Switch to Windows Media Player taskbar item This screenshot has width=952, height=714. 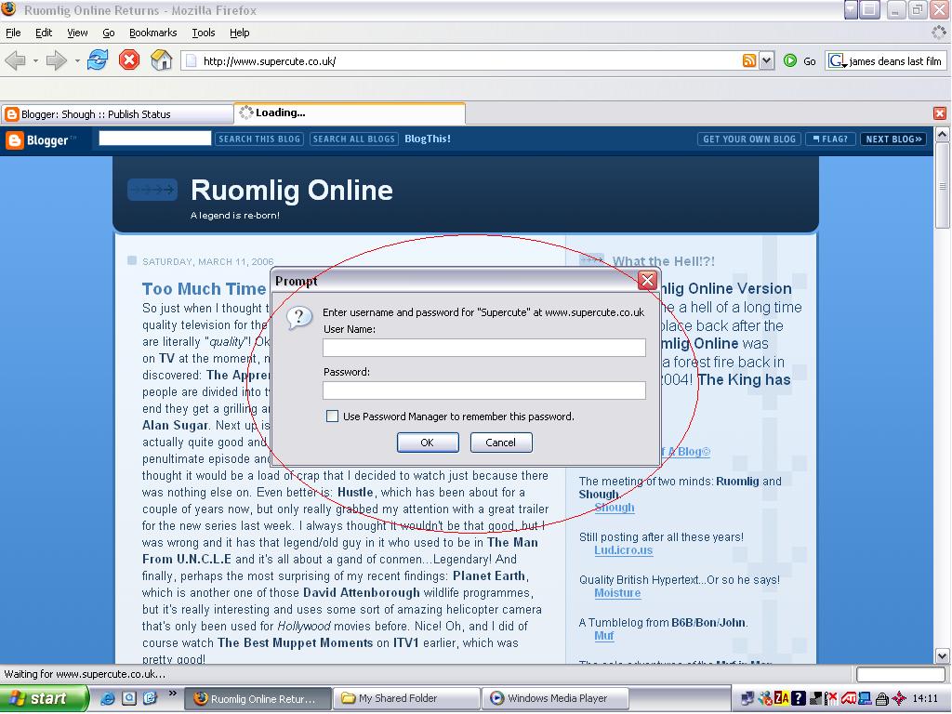pos(555,698)
